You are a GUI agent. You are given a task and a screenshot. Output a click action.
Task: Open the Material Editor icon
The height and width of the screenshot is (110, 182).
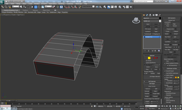[120, 7]
